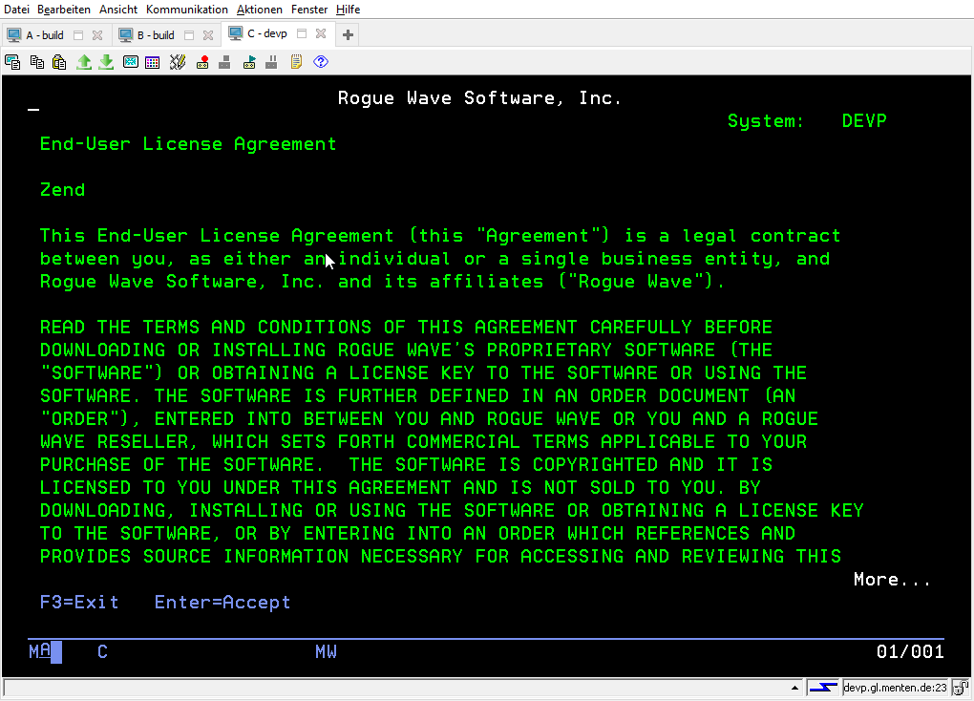Open the Aktionen menu
This screenshot has height=701, width=974.
pyautogui.click(x=260, y=10)
